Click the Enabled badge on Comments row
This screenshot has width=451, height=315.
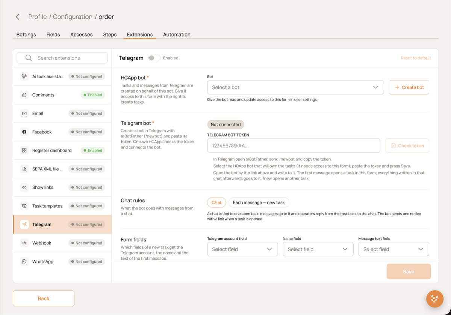pos(93,95)
